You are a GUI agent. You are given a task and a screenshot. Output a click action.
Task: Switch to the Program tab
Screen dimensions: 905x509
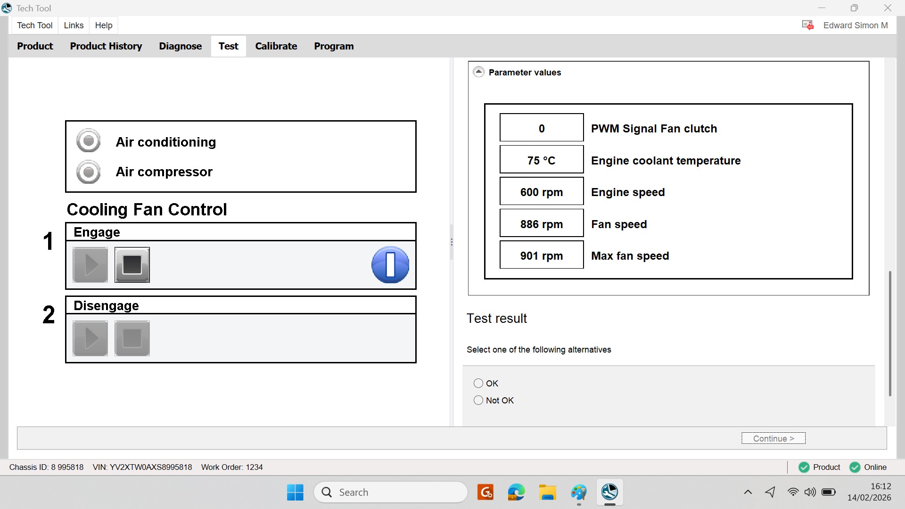(334, 46)
